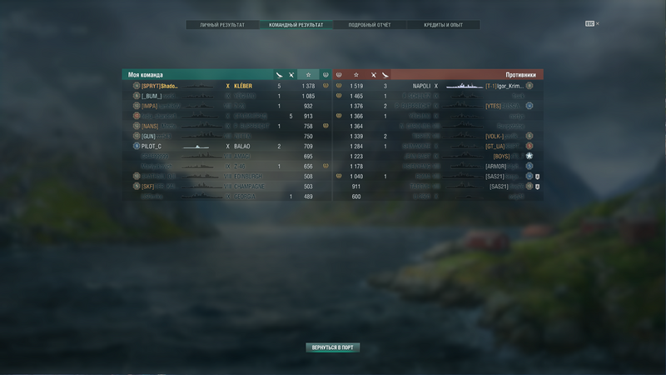This screenshot has width=666, height=375.
Task: Click the achievement wreath on Z-46 row
Action: (x=326, y=166)
